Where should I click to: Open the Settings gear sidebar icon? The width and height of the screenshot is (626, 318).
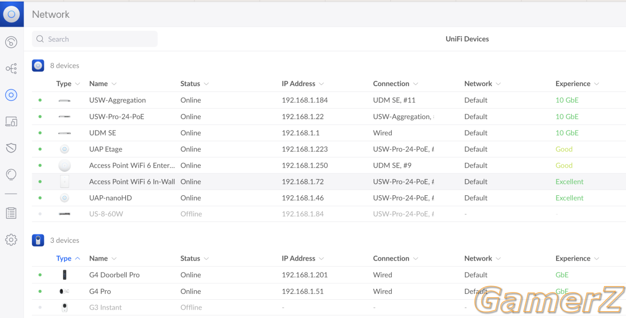click(11, 240)
